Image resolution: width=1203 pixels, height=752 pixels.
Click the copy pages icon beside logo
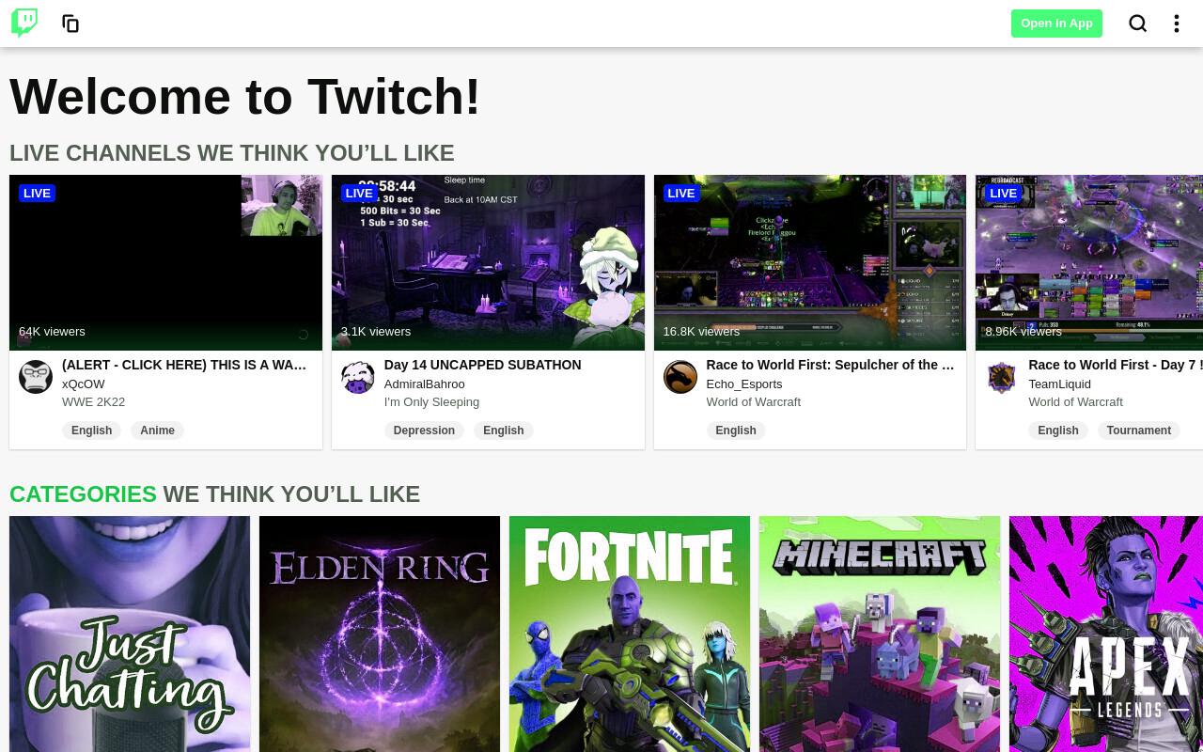[x=70, y=23]
